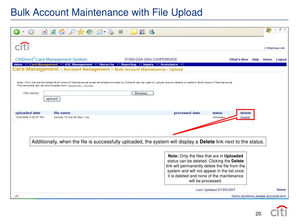
Task: Expand the Card Management dropdown arrow
Action: pyautogui.click(x=61, y=64)
